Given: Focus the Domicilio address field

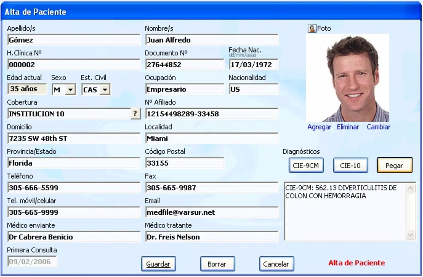Looking at the screenshot, I should coord(73,138).
